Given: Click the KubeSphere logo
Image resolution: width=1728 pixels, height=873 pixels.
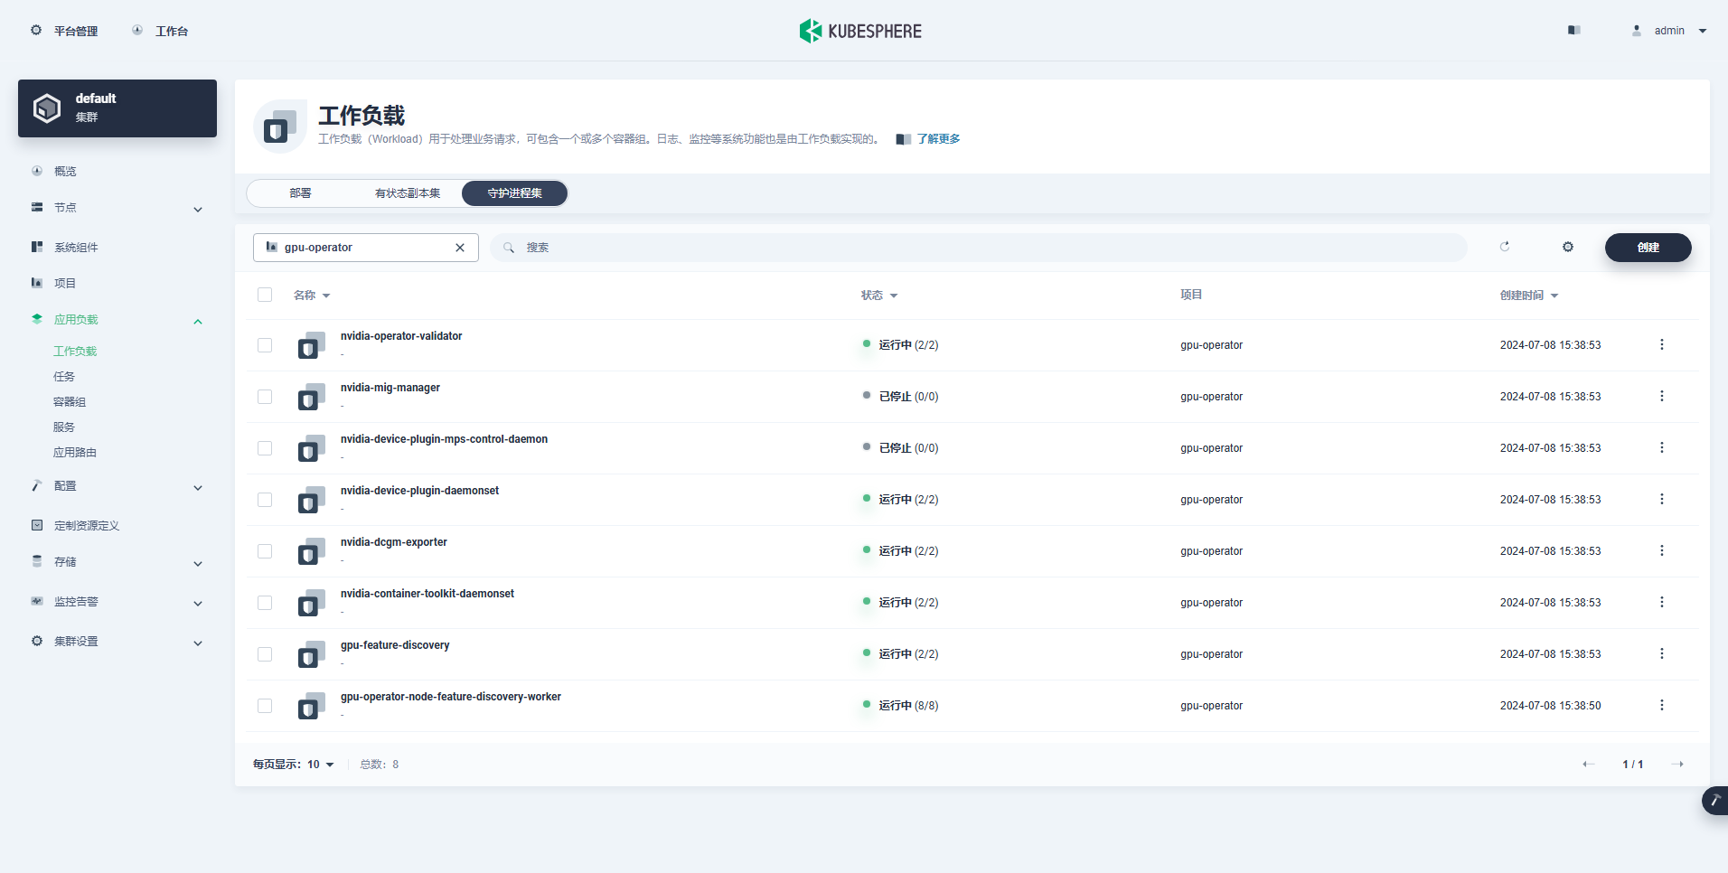Looking at the screenshot, I should (x=860, y=31).
